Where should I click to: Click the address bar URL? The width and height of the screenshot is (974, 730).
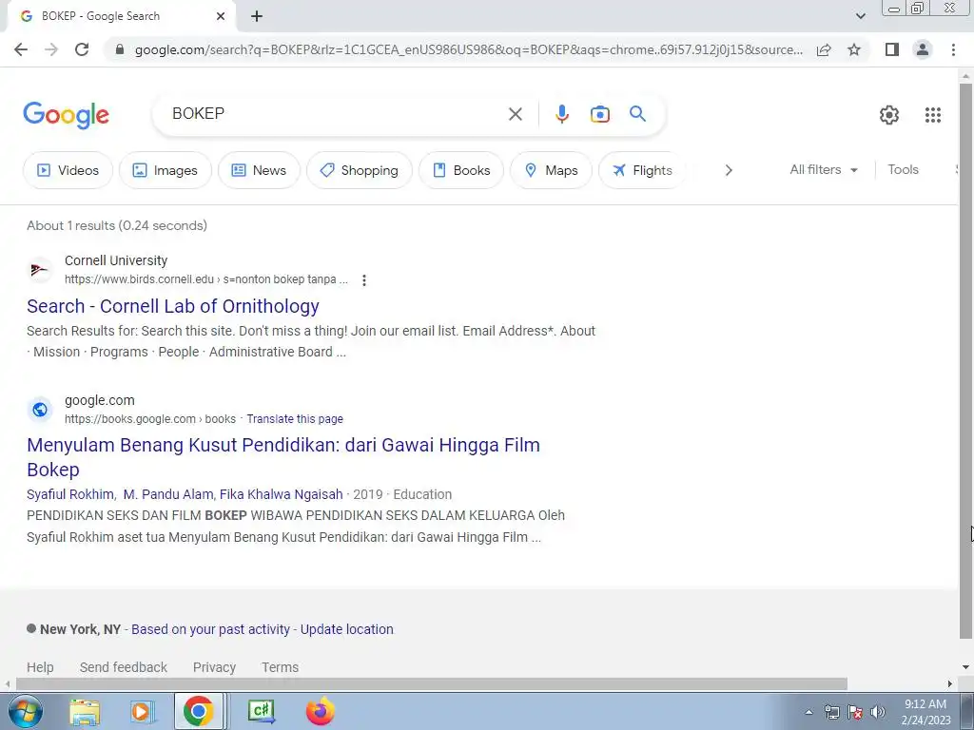click(469, 49)
